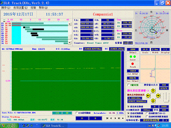Open the 选项设置(E) menu
171x128 pixels.
(21, 8)
